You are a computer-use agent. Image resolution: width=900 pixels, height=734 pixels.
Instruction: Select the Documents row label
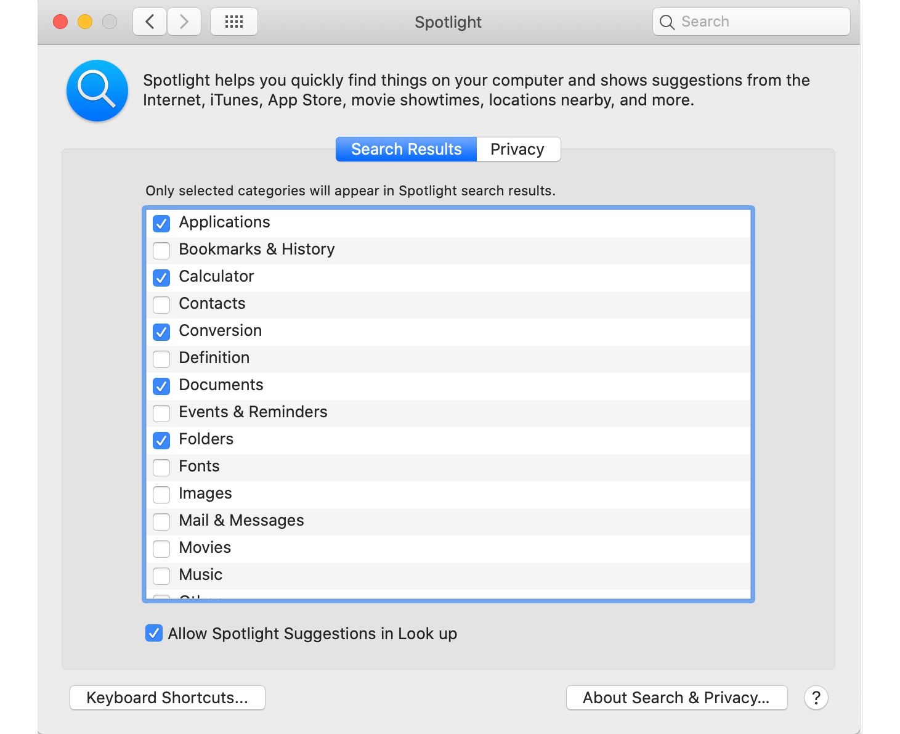coord(221,385)
